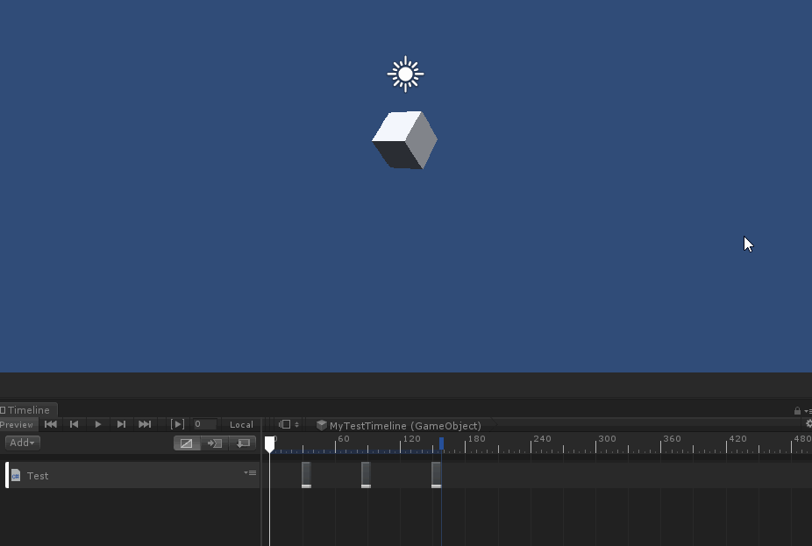Click the go-to-end playback button
Screen dimensions: 812x546
click(x=145, y=424)
